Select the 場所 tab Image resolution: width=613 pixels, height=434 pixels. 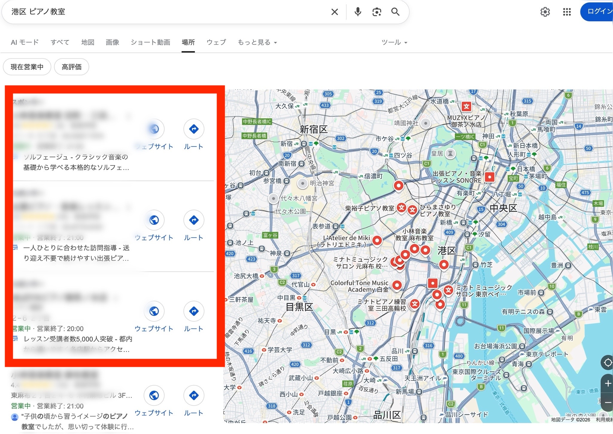(188, 42)
